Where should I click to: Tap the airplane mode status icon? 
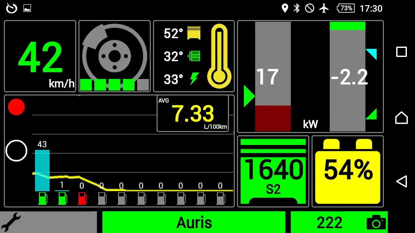pos(324,8)
